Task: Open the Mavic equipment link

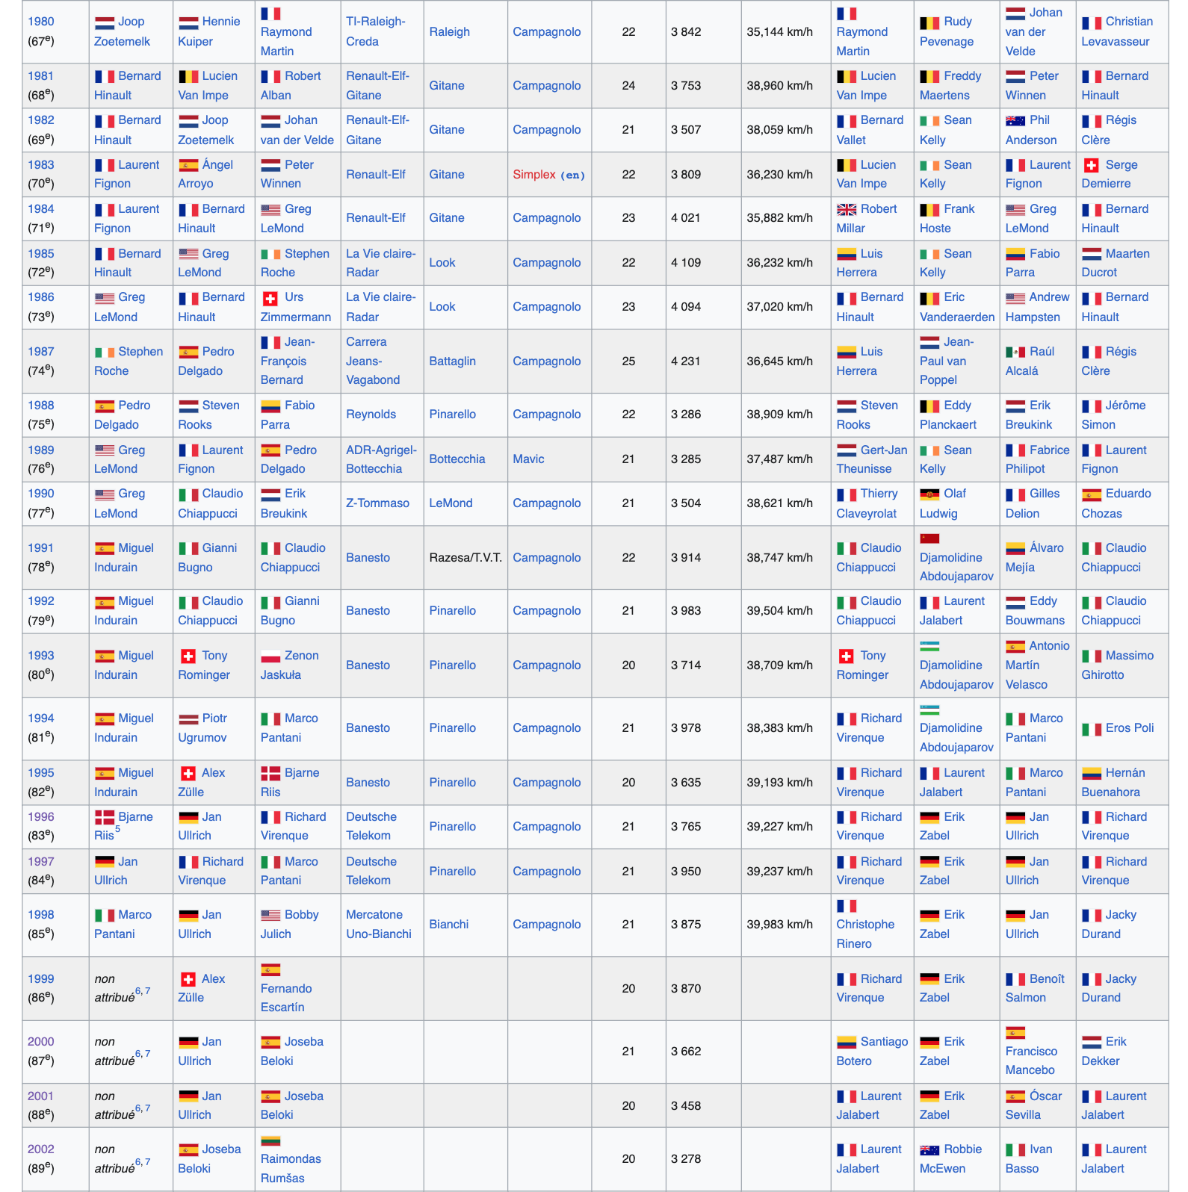Action: pos(528,459)
